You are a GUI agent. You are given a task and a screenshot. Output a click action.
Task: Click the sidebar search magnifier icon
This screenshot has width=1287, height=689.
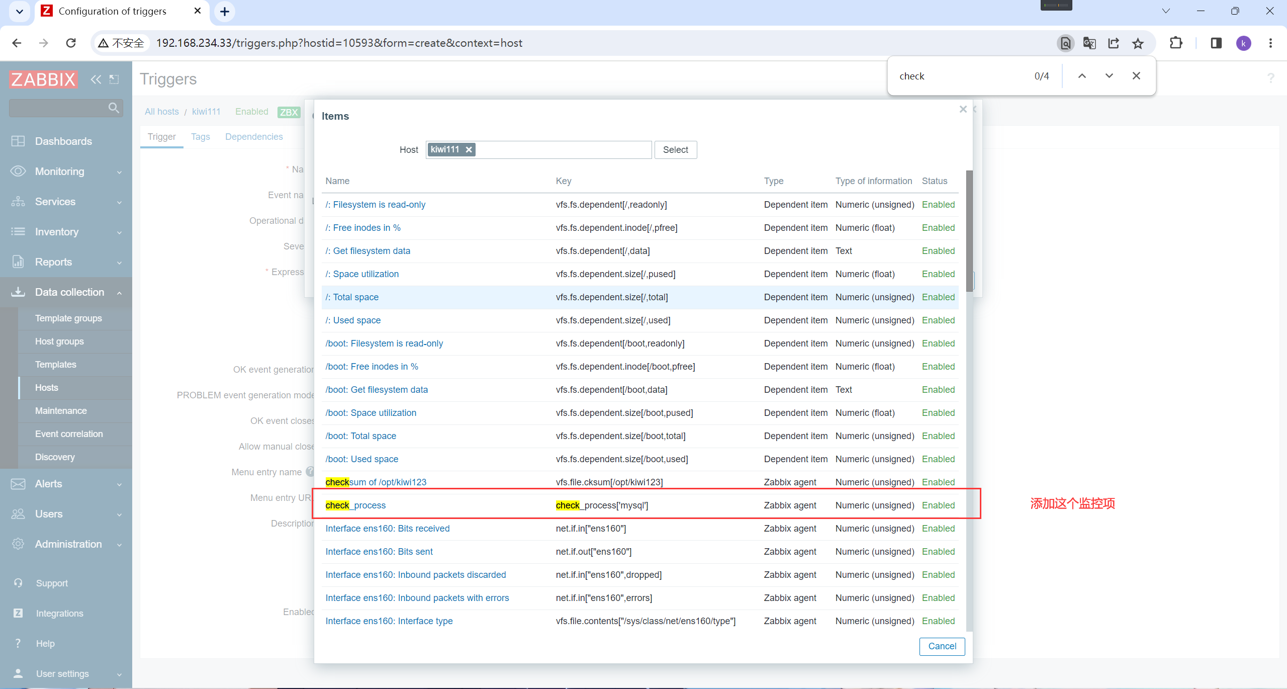114,108
